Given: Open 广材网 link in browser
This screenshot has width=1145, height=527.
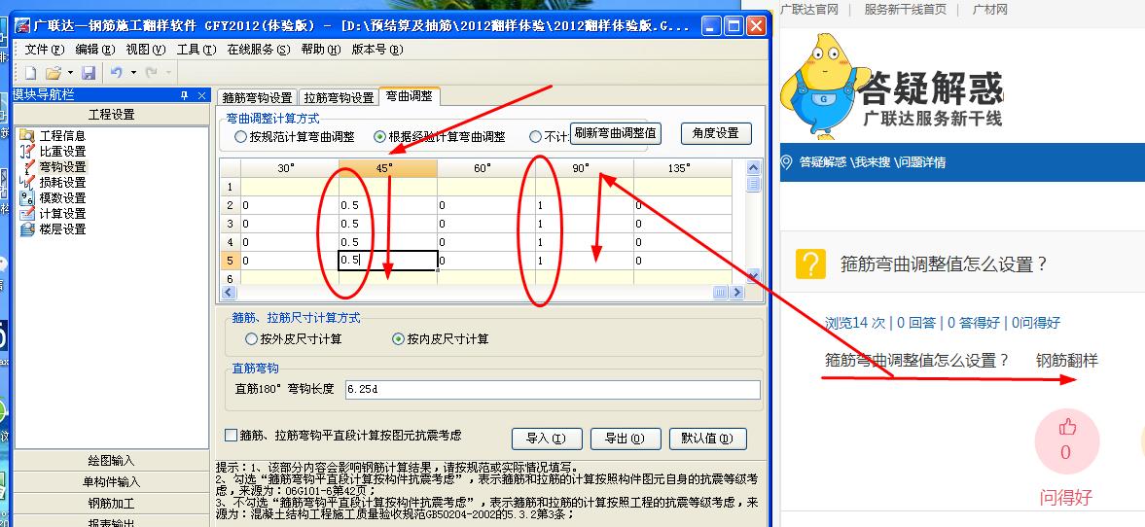Looking at the screenshot, I should click(990, 10).
